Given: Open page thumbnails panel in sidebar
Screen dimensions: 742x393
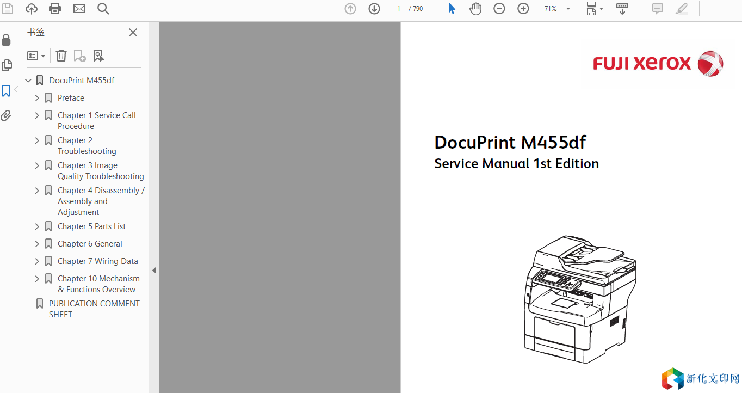Looking at the screenshot, I should point(6,65).
